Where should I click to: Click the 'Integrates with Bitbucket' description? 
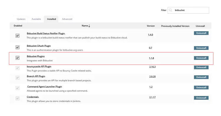tap(39, 61)
